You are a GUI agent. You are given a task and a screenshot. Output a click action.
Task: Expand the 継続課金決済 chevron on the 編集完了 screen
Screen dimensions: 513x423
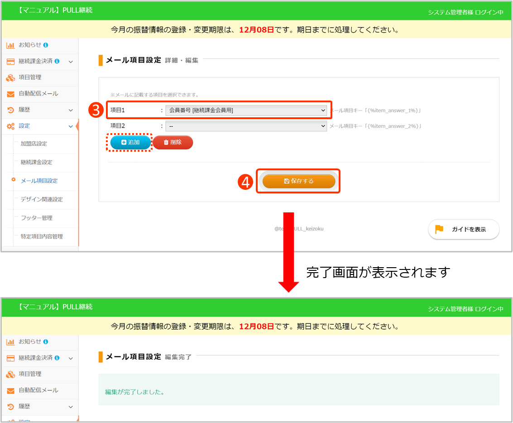pyautogui.click(x=71, y=358)
